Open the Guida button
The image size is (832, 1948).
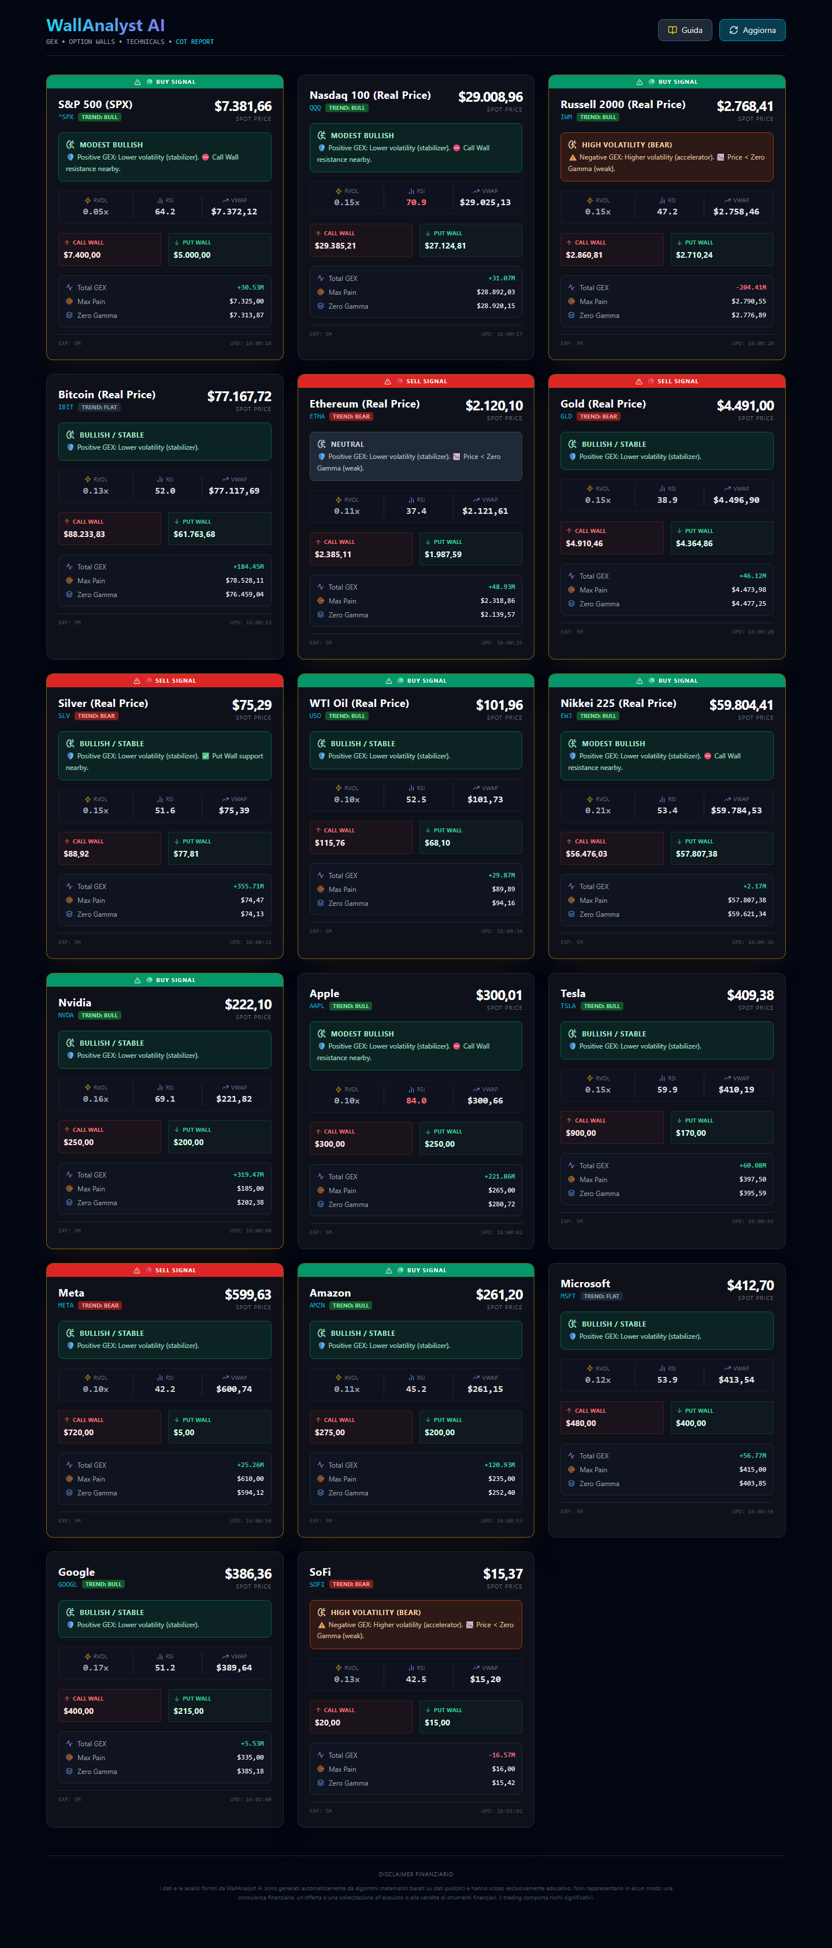[685, 30]
